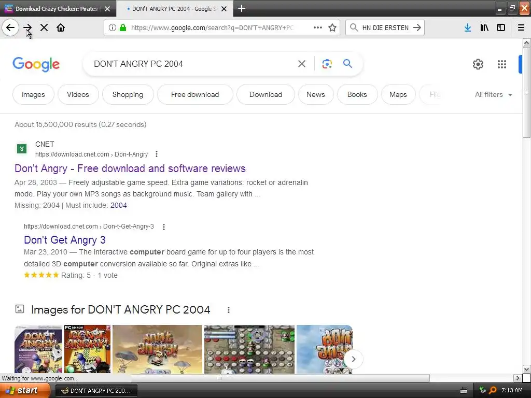Apply the Free download filter chip

pyautogui.click(x=195, y=94)
